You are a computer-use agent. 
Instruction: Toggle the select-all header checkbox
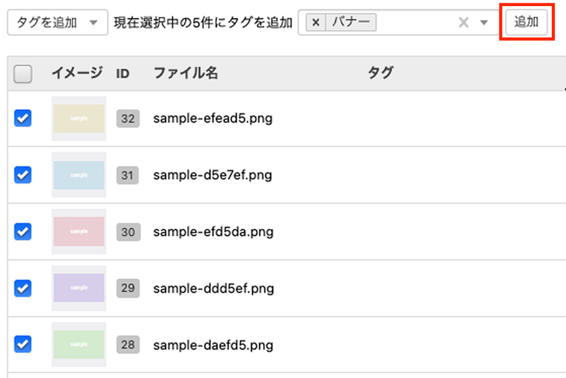click(x=23, y=74)
